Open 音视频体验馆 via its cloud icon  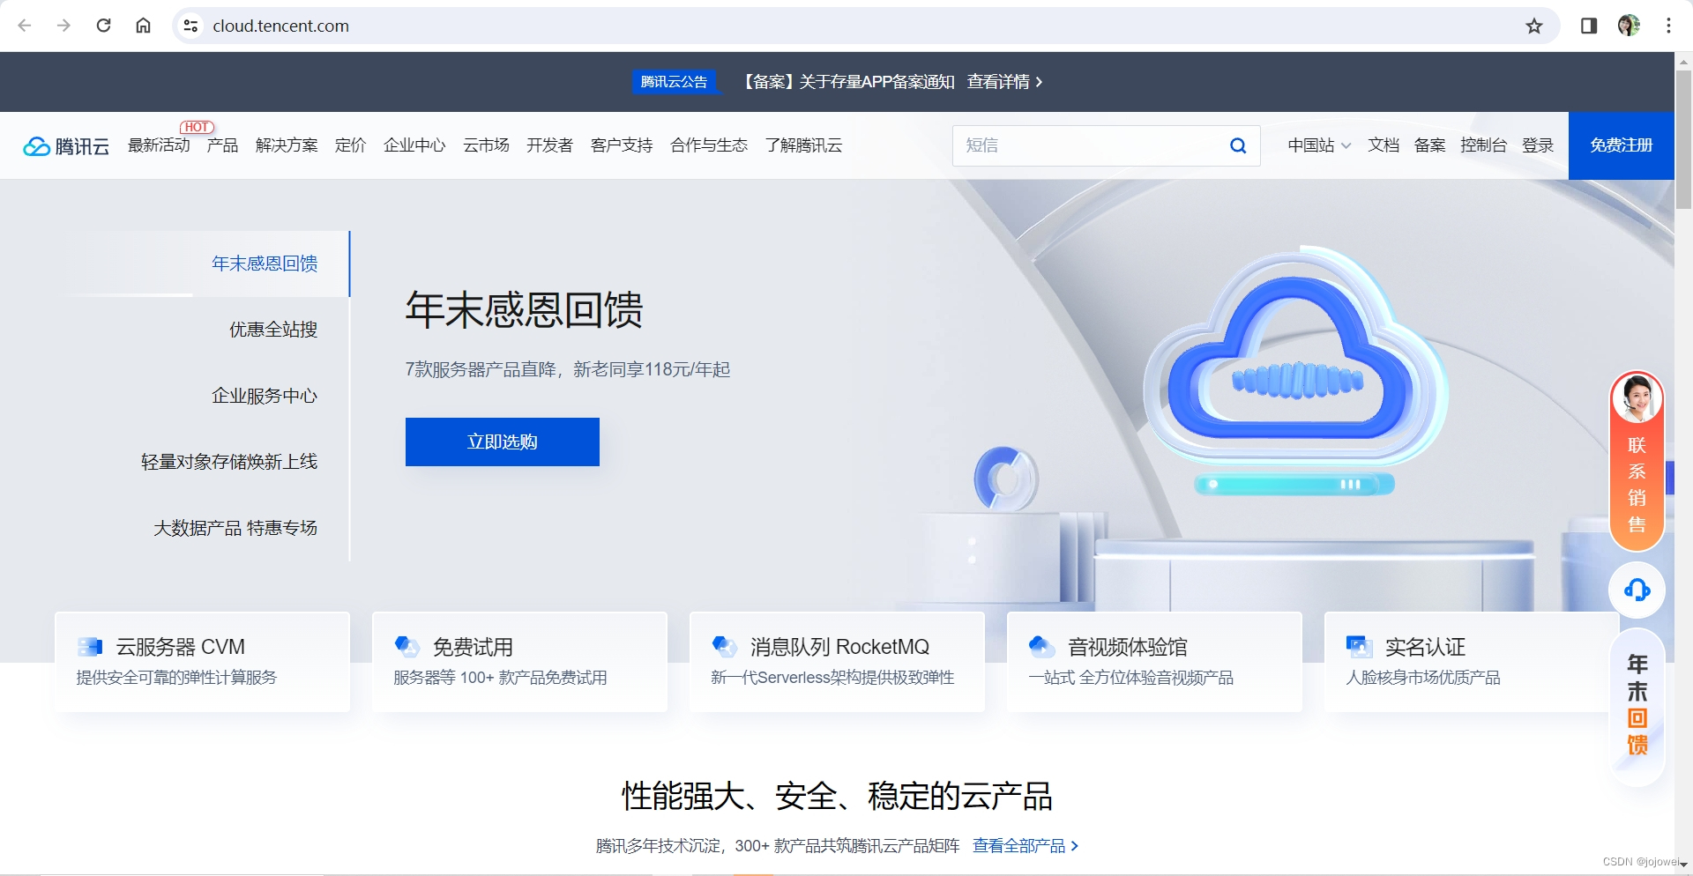pyautogui.click(x=1042, y=646)
